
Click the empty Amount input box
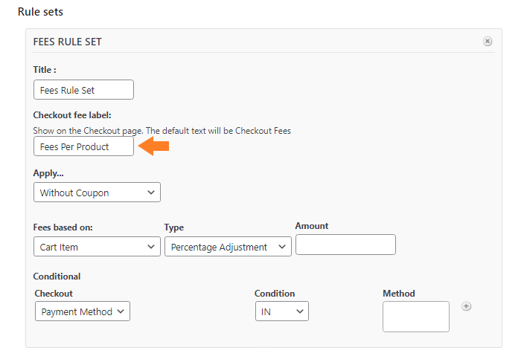[345, 245]
